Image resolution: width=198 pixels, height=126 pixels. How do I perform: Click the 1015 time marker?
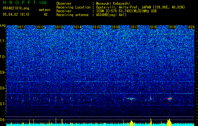(96, 27)
